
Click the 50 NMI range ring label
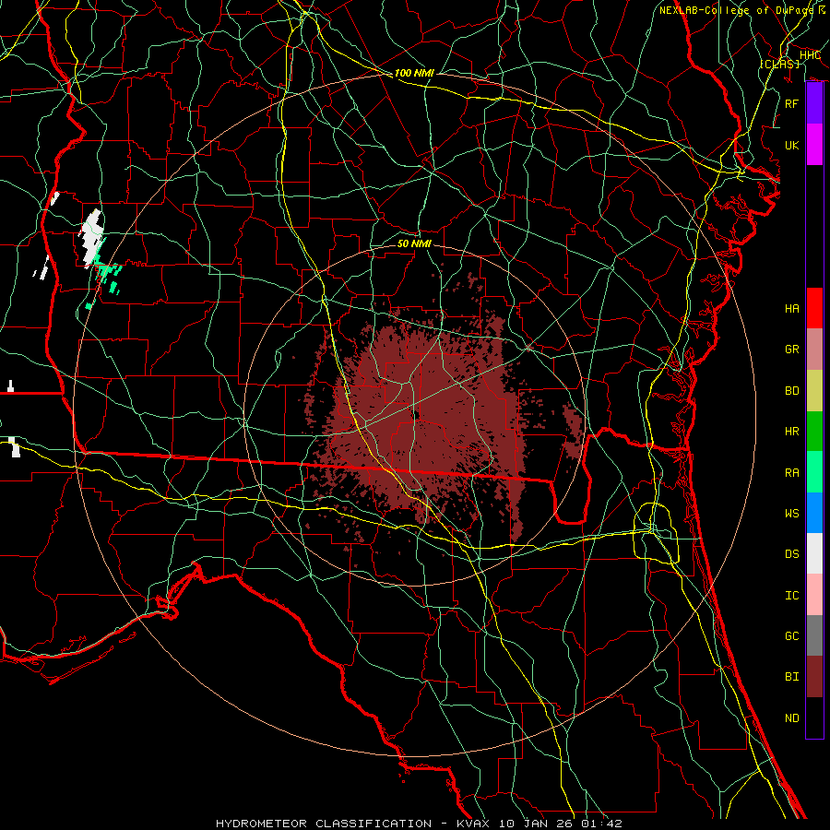click(x=414, y=243)
